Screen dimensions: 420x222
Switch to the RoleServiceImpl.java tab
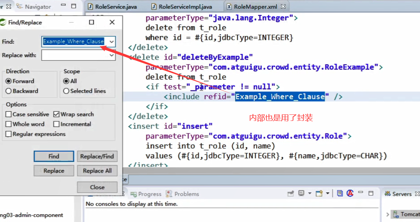pos(182,7)
